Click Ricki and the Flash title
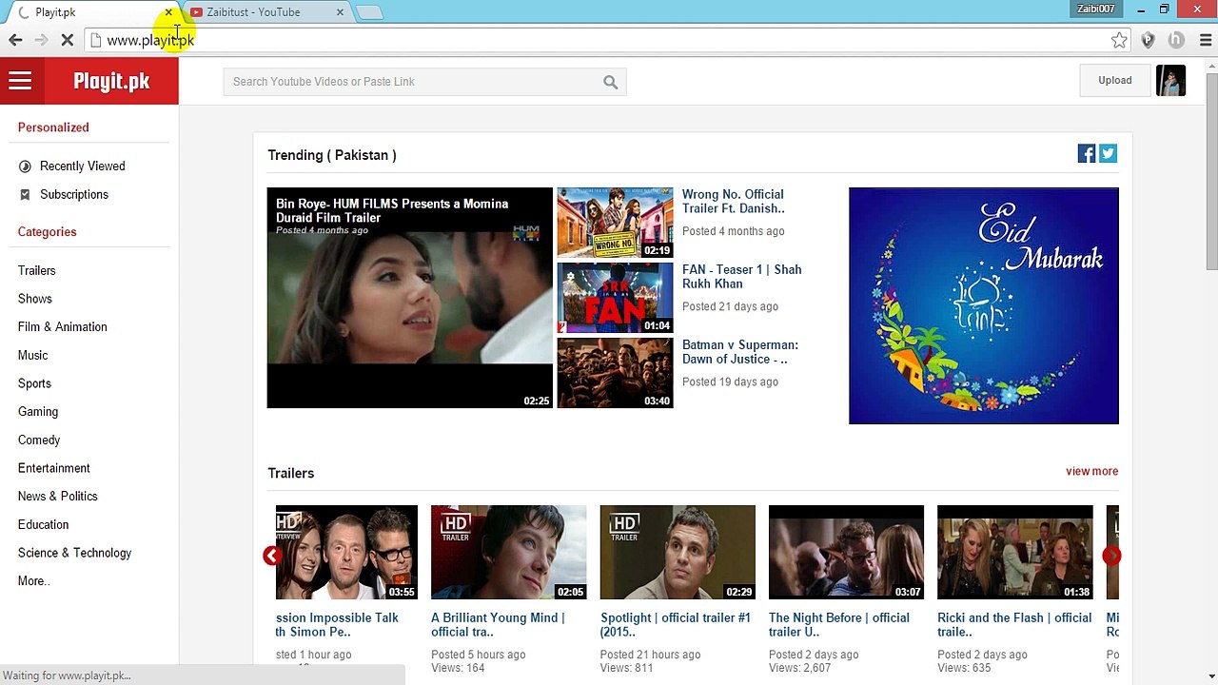Image resolution: width=1218 pixels, height=685 pixels. click(x=1014, y=625)
